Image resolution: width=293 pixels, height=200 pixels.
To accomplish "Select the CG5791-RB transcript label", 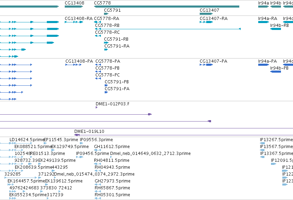I will coord(116,39).
